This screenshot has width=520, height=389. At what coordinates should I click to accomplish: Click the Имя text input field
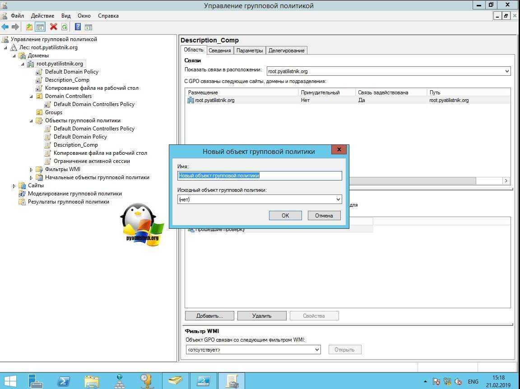coord(260,176)
